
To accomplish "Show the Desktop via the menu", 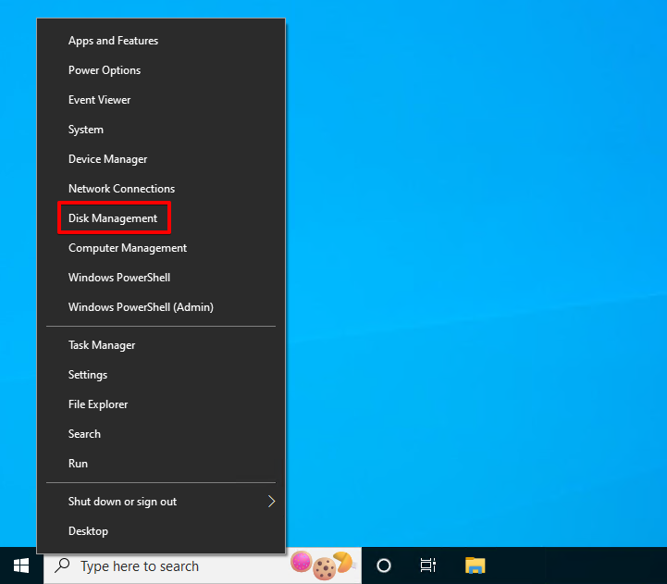I will tap(88, 531).
